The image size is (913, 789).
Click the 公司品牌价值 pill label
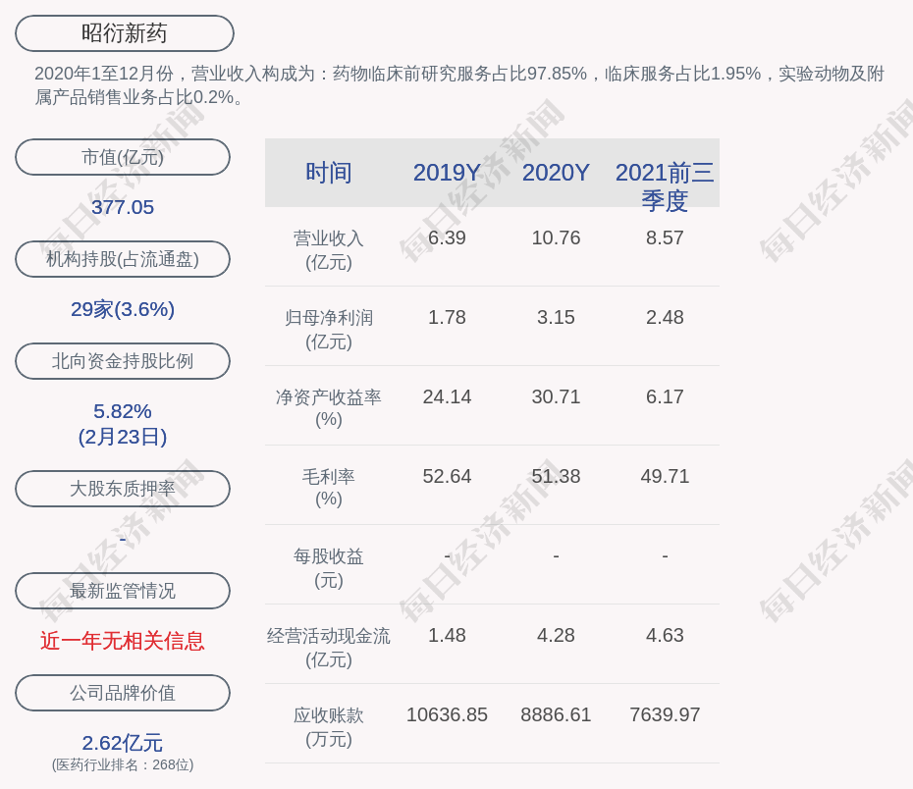click(123, 693)
